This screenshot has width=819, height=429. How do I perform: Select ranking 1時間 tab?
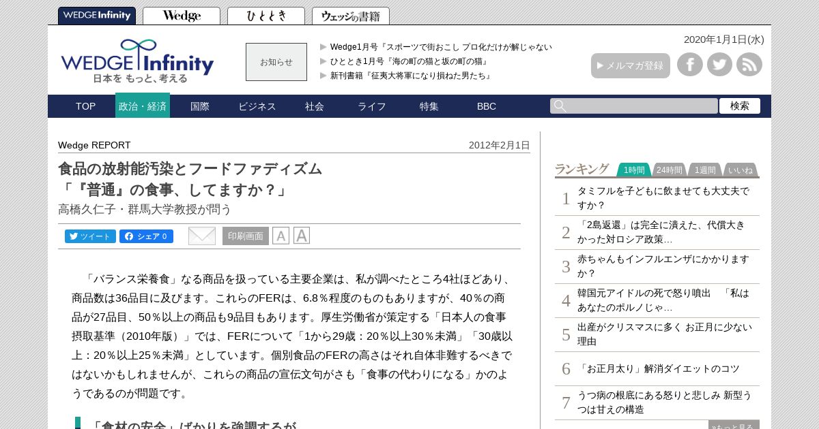pyautogui.click(x=634, y=170)
